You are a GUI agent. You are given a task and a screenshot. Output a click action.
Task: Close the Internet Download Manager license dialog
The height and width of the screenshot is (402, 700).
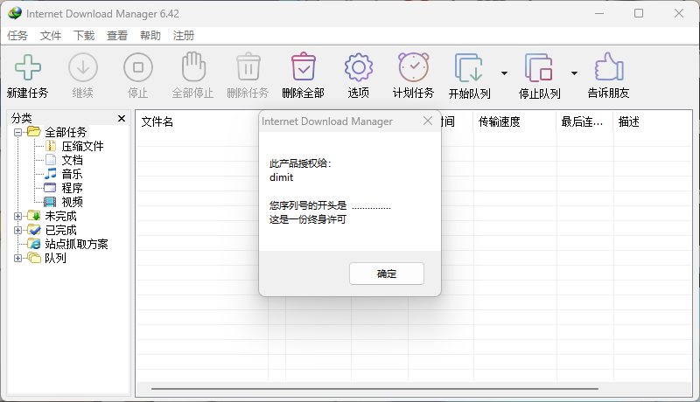click(x=428, y=121)
